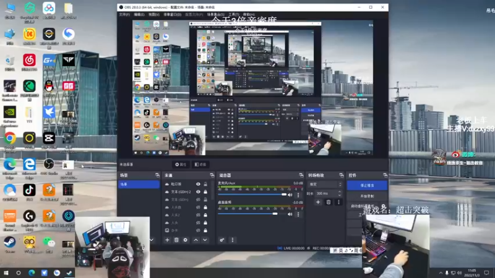Open Logitech G HUB desktop icon

[x=29, y=216]
